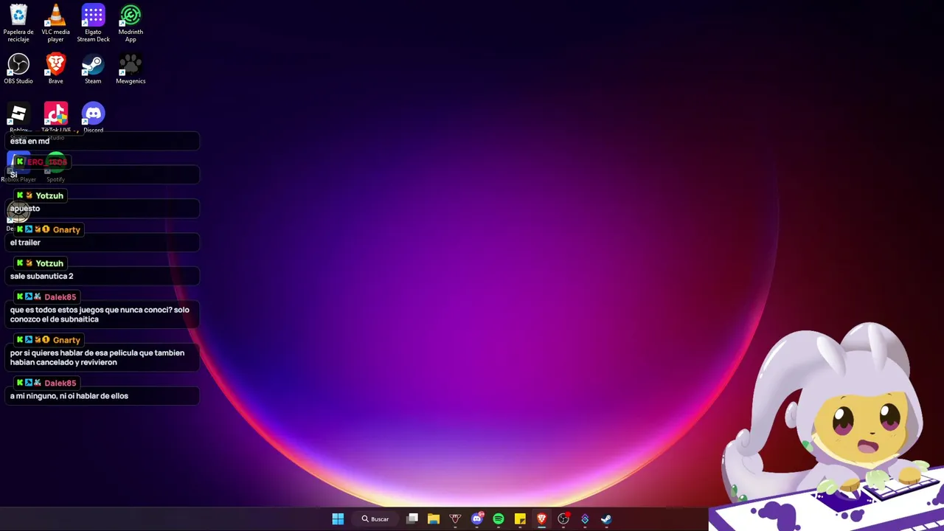Viewport: 944px width, 531px height.
Task: Open the white cat-face app in taskbar
Action: 455,519
